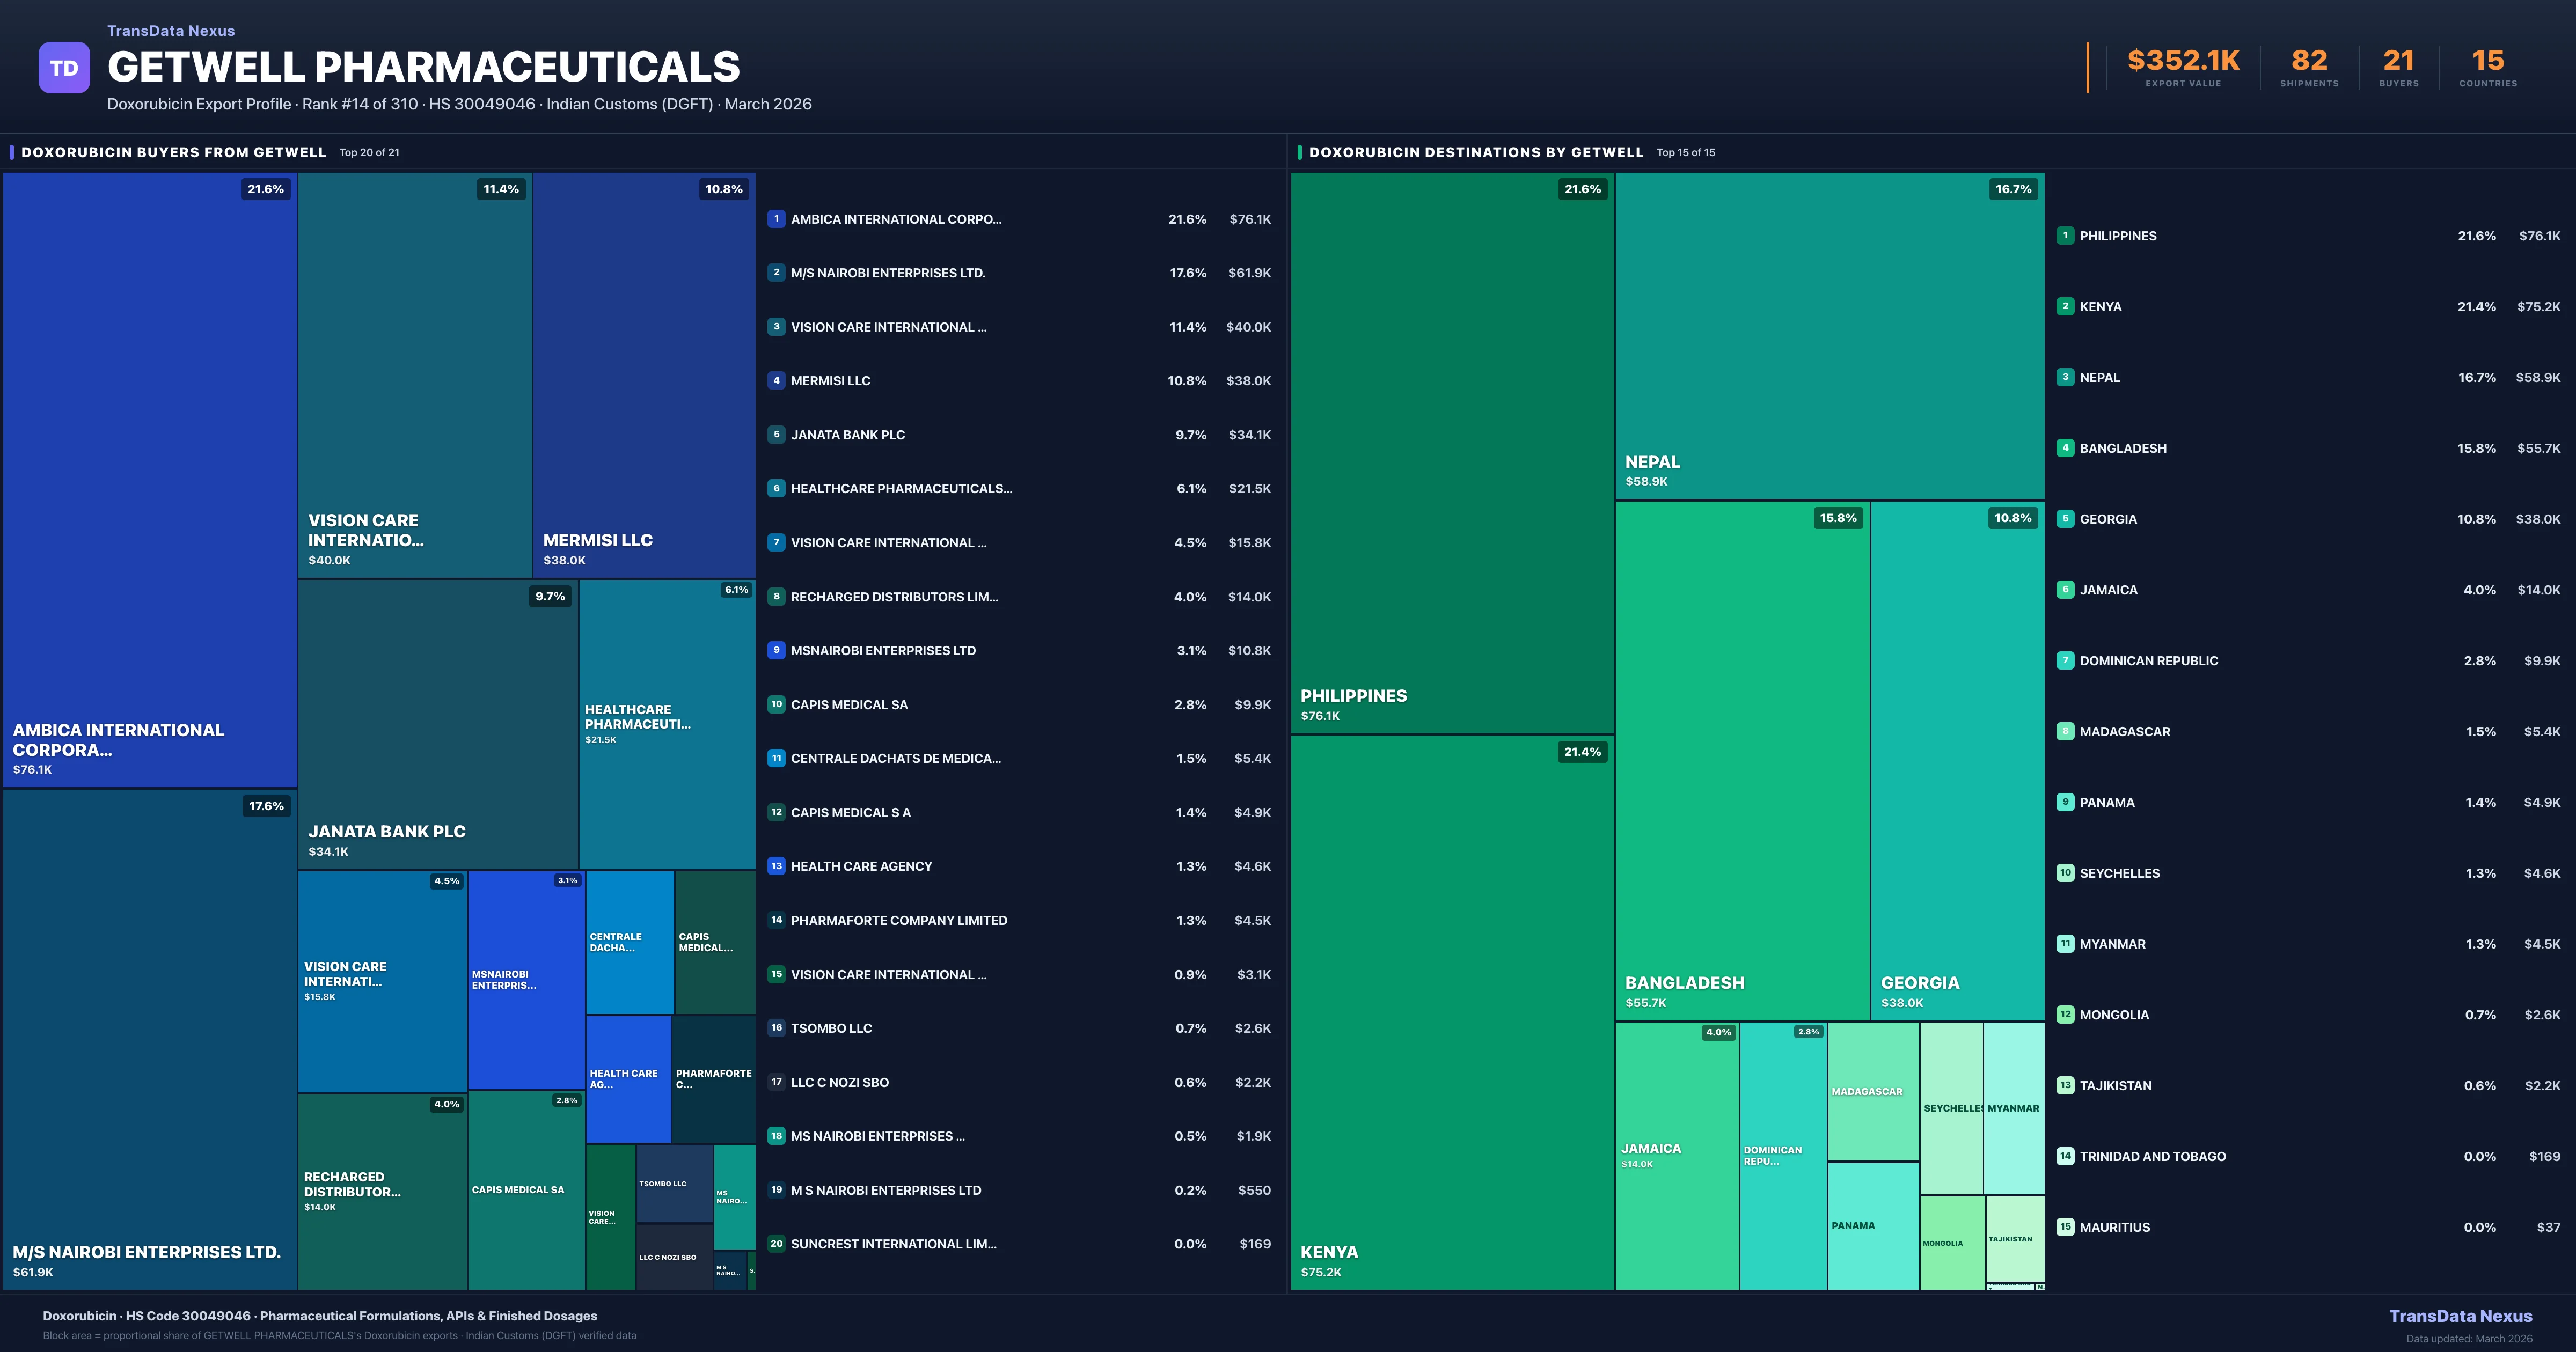Click rank badge 7 beside Dominican Republic
This screenshot has width=2576, height=1352.
[2065, 661]
